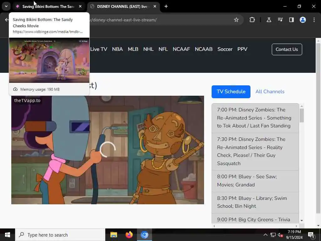Click the tab preview thumbnail image
This screenshot has width=321, height=241.
pos(49,60)
